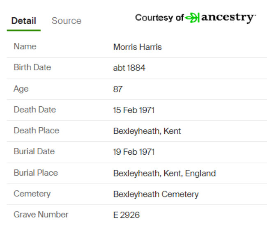Screen dimensions: 267x236
Task: Click the birth date value abt 1884
Action: click(x=129, y=68)
